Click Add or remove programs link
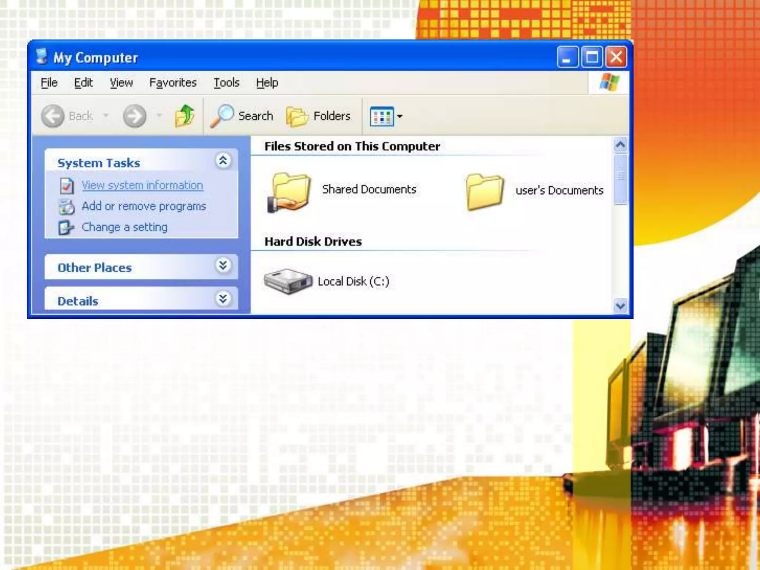This screenshot has width=760, height=570. (144, 206)
